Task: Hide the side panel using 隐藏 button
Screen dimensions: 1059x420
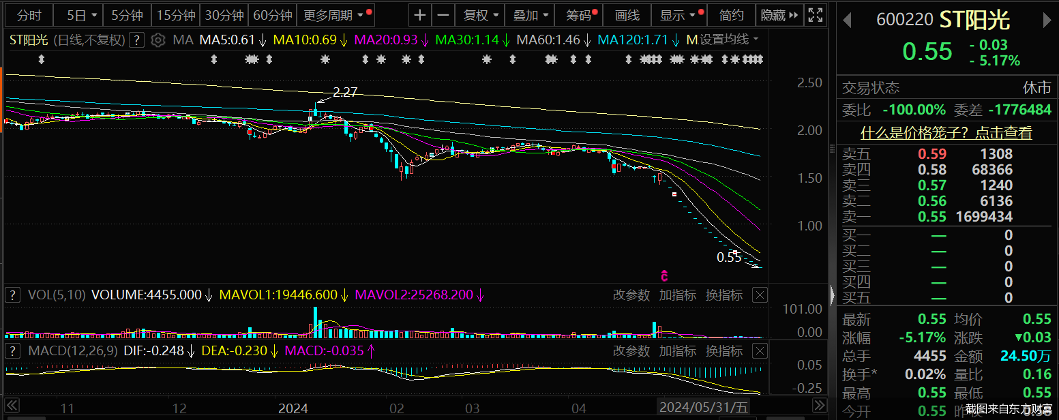Action: point(779,15)
